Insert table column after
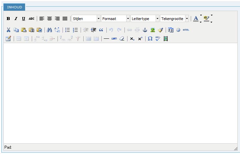Screen dimensions: 240x154 [x=70, y=39]
